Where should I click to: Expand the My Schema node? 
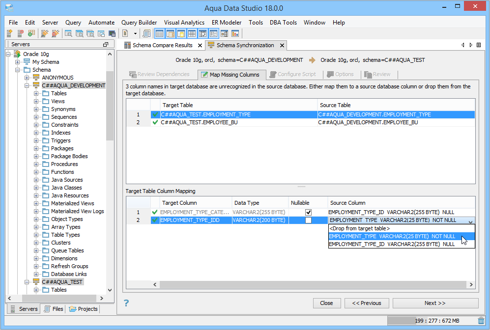coord(18,62)
